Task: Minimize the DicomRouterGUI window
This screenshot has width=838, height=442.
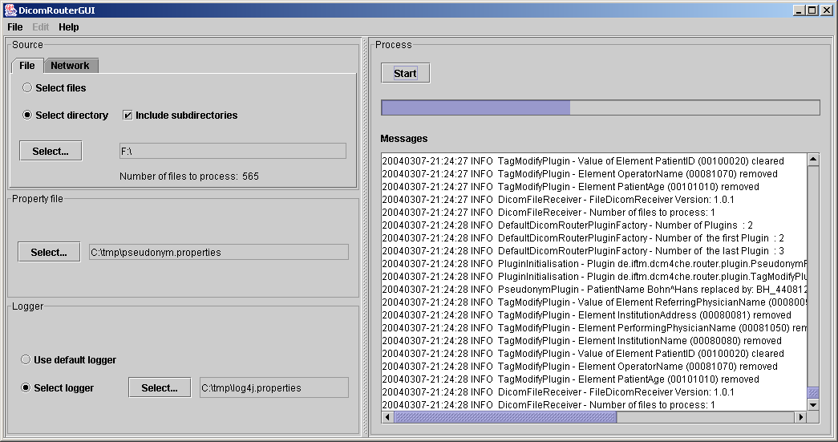Action: click(x=800, y=10)
